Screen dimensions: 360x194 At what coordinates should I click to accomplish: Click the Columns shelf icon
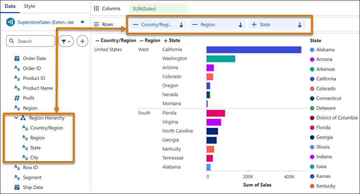(96, 9)
